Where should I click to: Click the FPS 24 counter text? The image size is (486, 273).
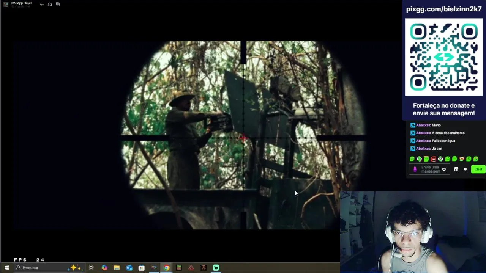(x=29, y=260)
